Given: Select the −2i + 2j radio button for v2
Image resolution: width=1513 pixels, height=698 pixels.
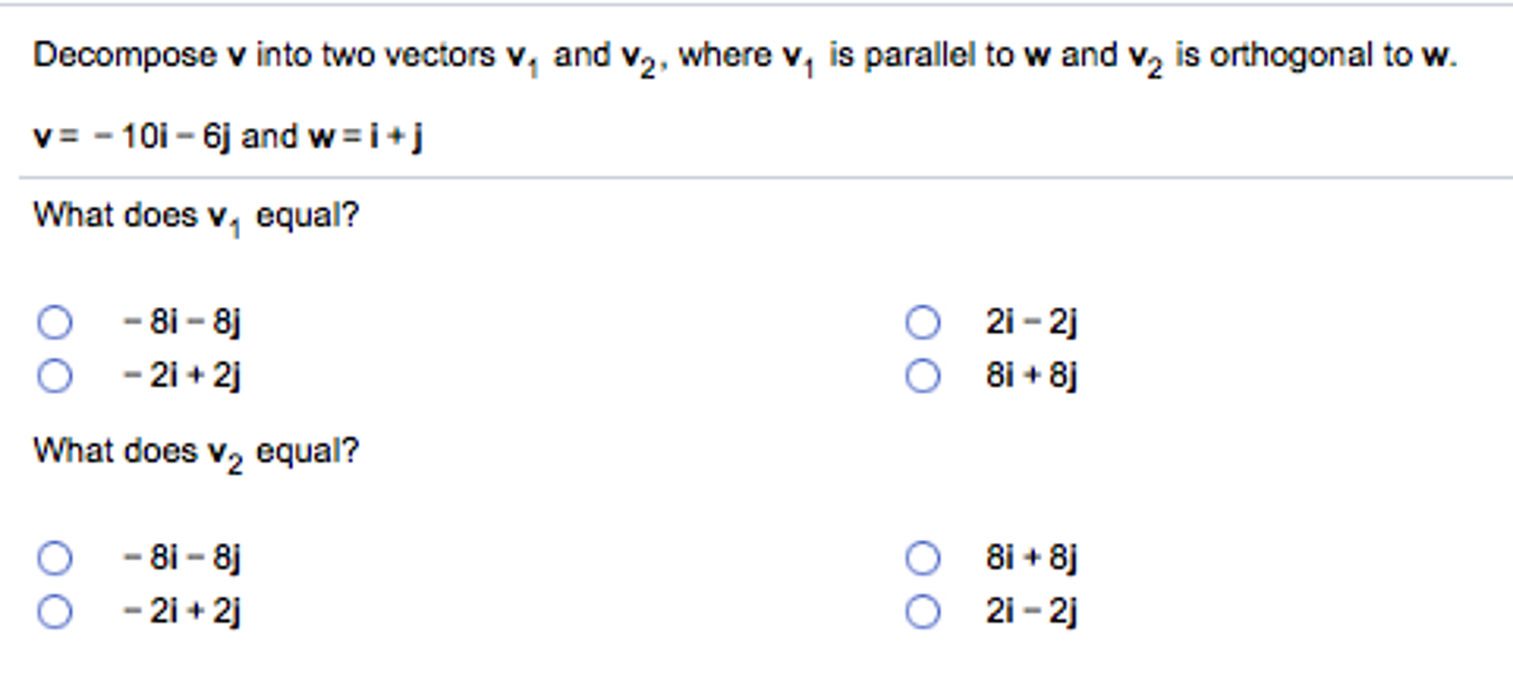Looking at the screenshot, I should click(x=55, y=611).
